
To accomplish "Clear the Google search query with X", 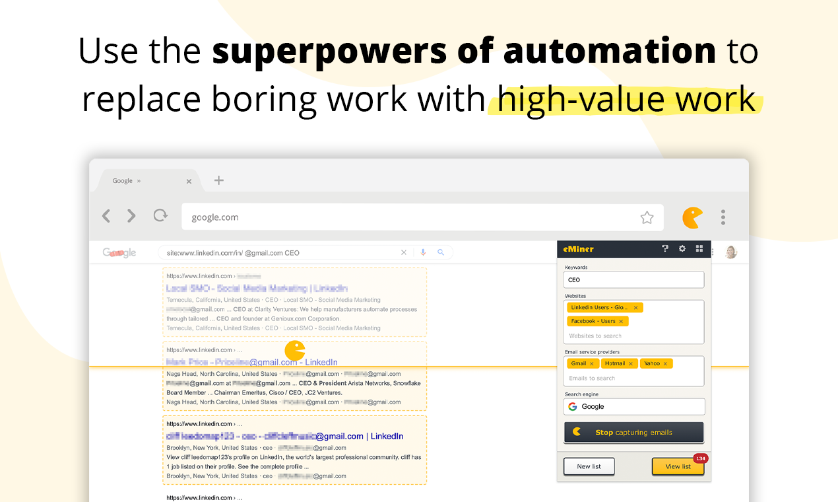I will [404, 252].
